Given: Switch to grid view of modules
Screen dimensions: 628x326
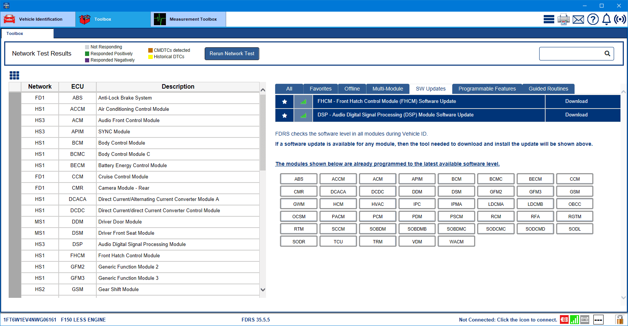Looking at the screenshot, I should tap(14, 75).
